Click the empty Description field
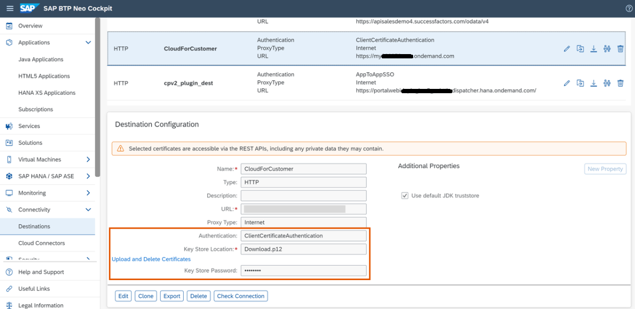This screenshot has height=309, width=635. click(303, 195)
